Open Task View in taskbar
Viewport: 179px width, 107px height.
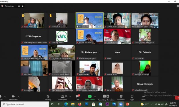(59, 104)
